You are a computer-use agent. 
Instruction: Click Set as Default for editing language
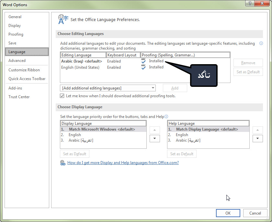click(248, 72)
